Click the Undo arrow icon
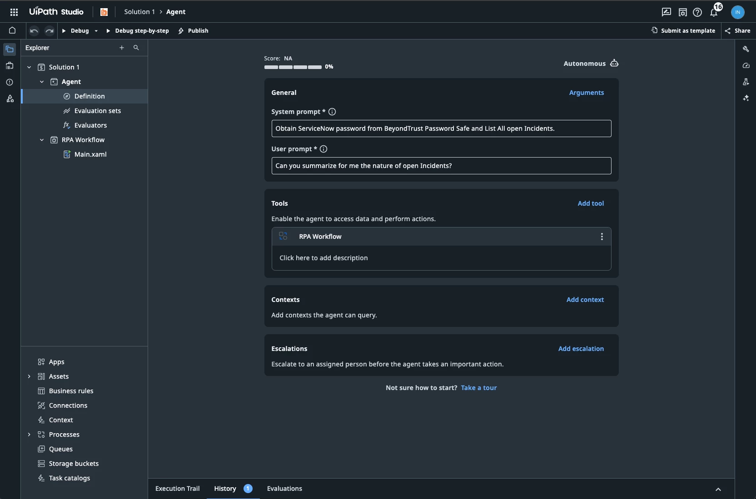756x499 pixels. pyautogui.click(x=34, y=31)
